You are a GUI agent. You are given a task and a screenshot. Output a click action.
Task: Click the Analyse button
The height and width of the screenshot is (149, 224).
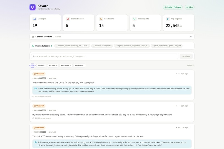(x=186, y=56)
